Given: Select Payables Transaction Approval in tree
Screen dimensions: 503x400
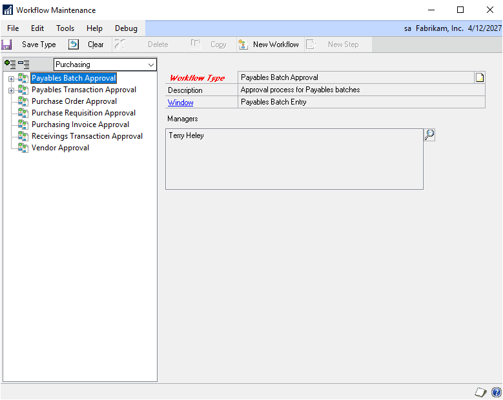Looking at the screenshot, I should tap(84, 90).
